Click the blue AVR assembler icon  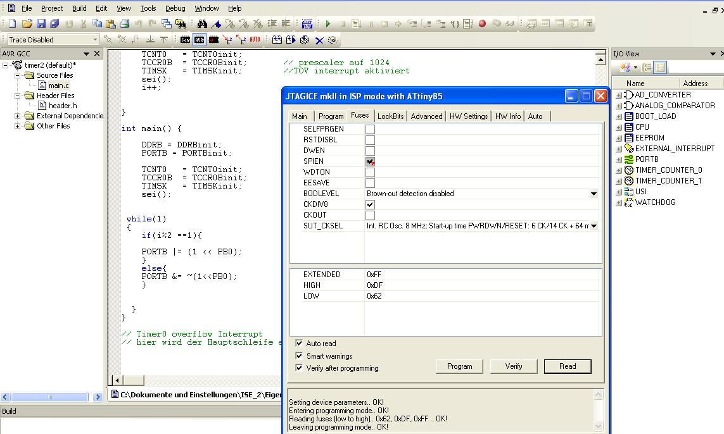pos(307,23)
